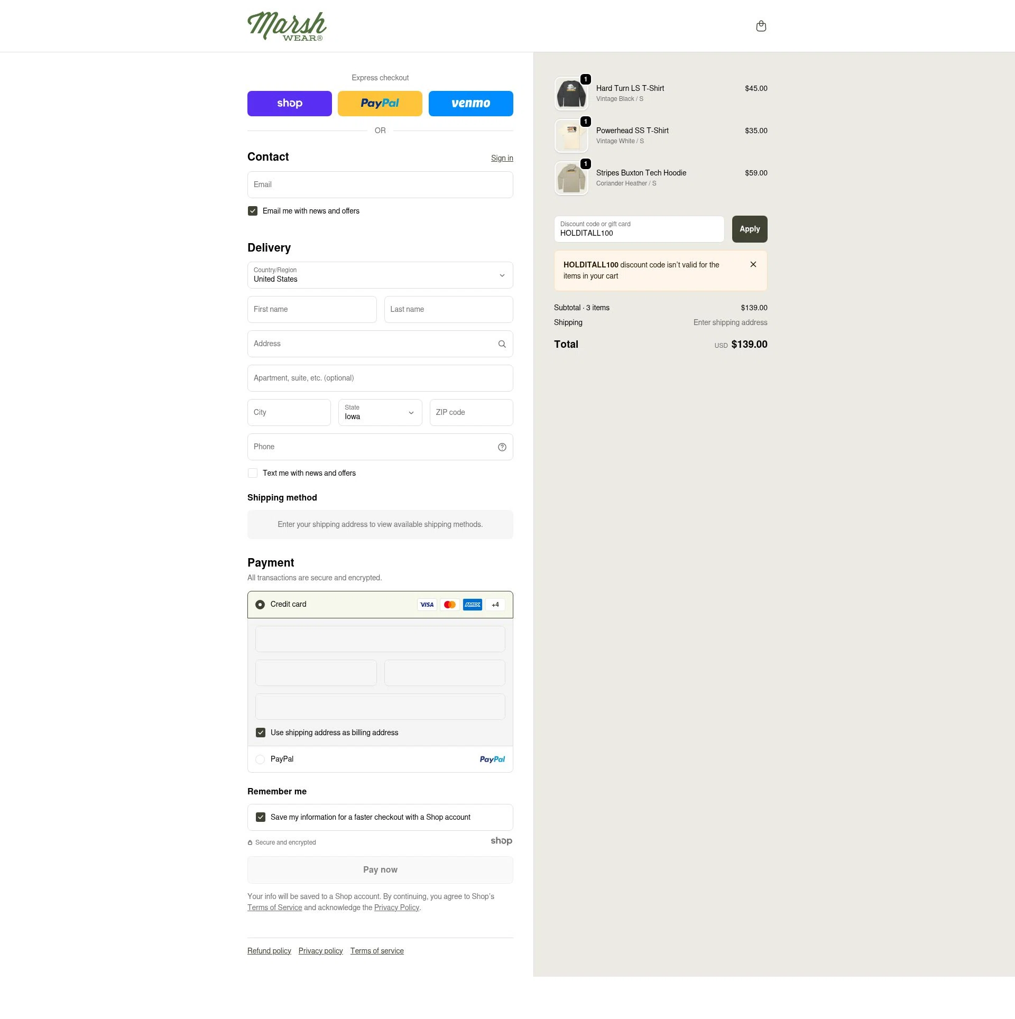This screenshot has width=1015, height=1019.
Task: Click the Visa card icon
Action: click(427, 605)
